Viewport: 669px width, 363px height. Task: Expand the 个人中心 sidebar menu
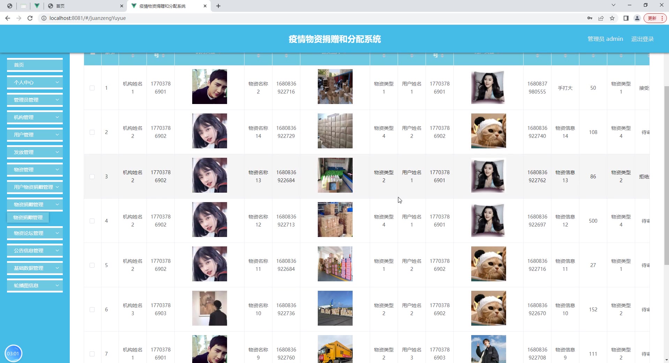(35, 82)
